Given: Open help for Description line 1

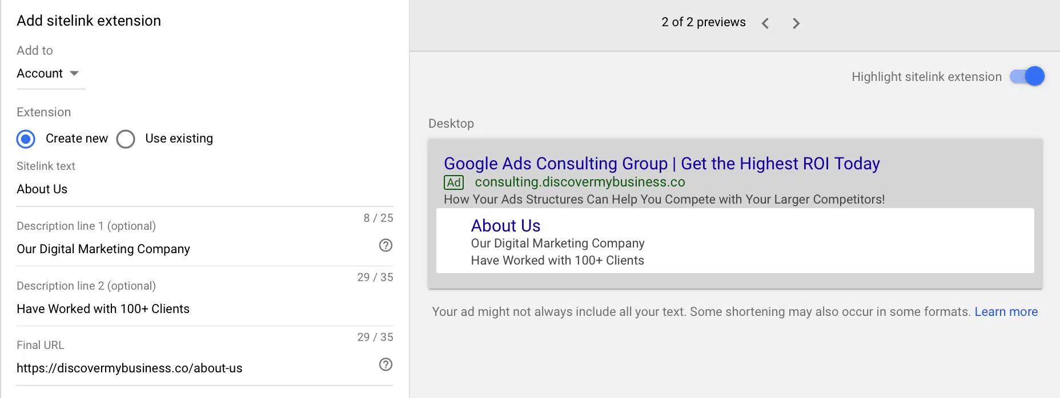Looking at the screenshot, I should tap(386, 245).
